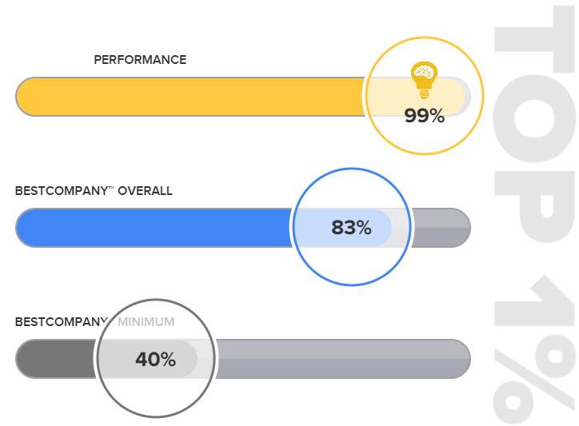Click the blue BestCompany Overall bar fill

[x=152, y=228]
